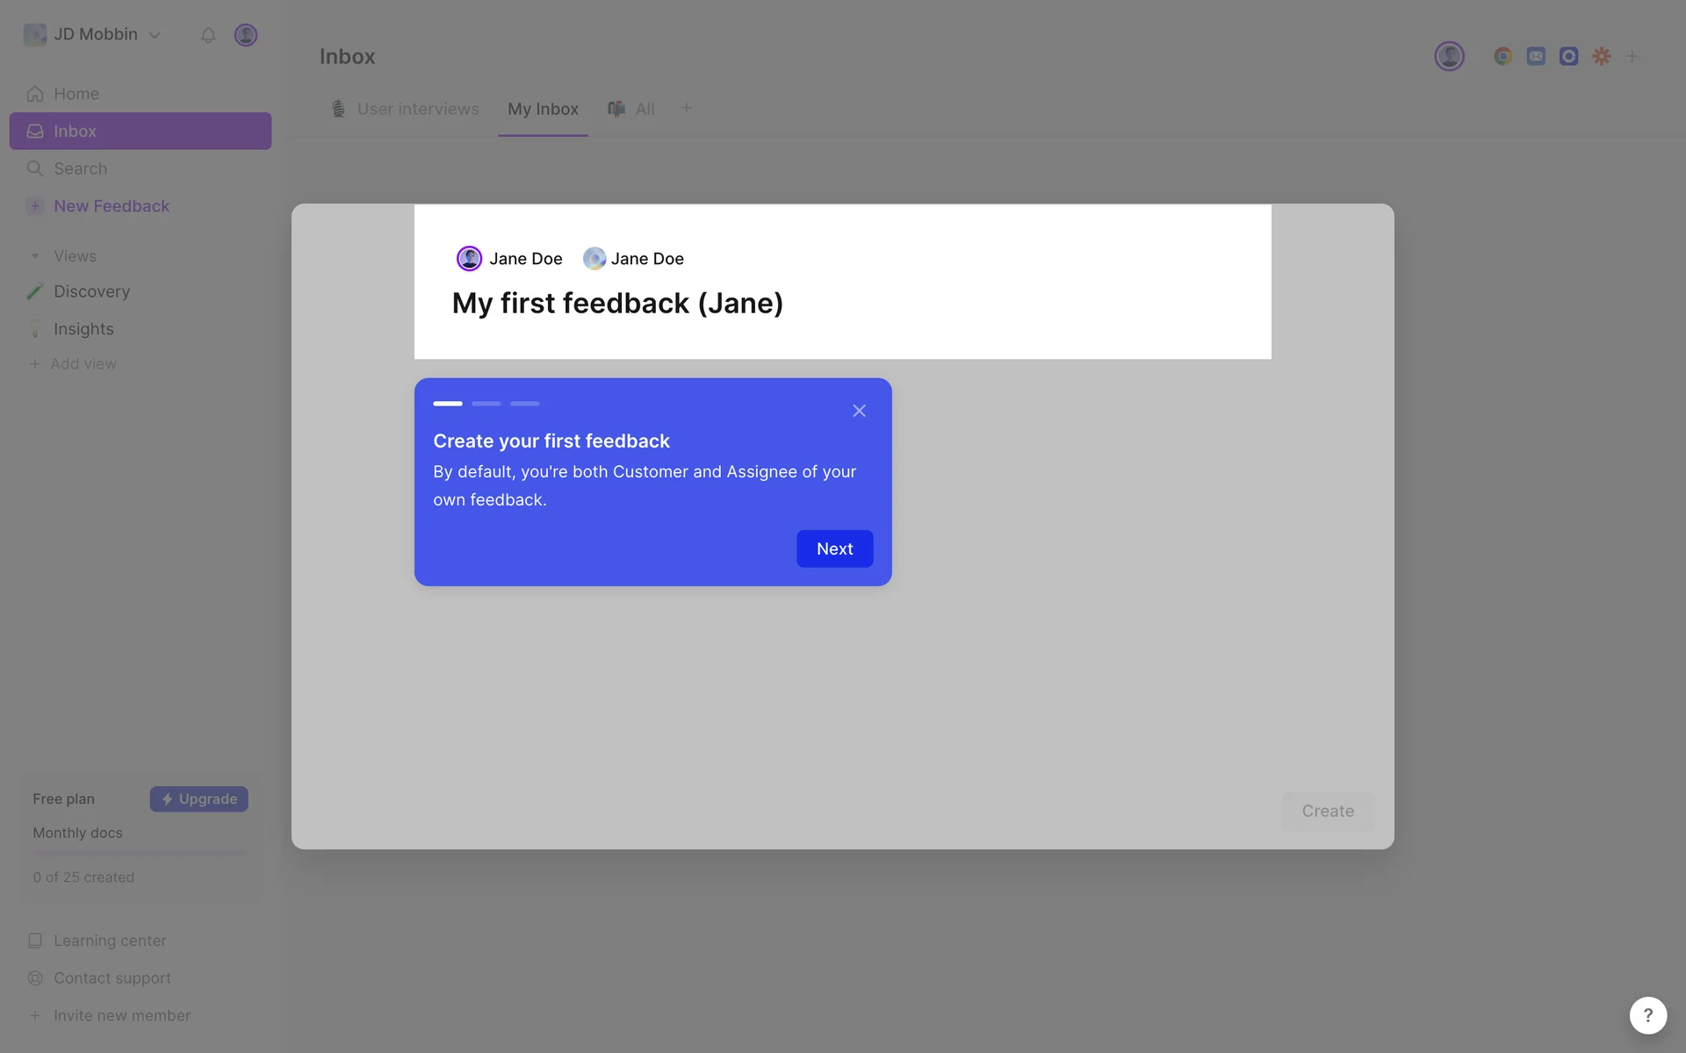Click the feedback title input field
Screen dimensions: 1686x1053
click(x=617, y=304)
